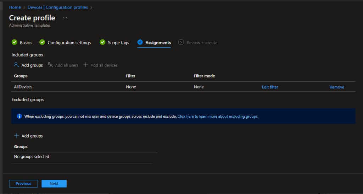Screen dimensions: 363x194
Task: Go back with the Previous button
Action: 23,184
